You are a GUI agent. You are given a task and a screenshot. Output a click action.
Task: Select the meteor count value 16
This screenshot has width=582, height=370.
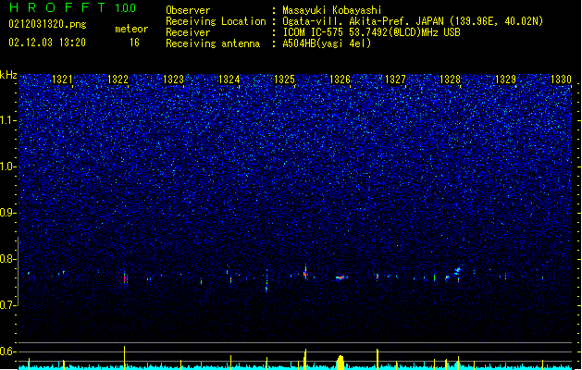pyautogui.click(x=134, y=43)
